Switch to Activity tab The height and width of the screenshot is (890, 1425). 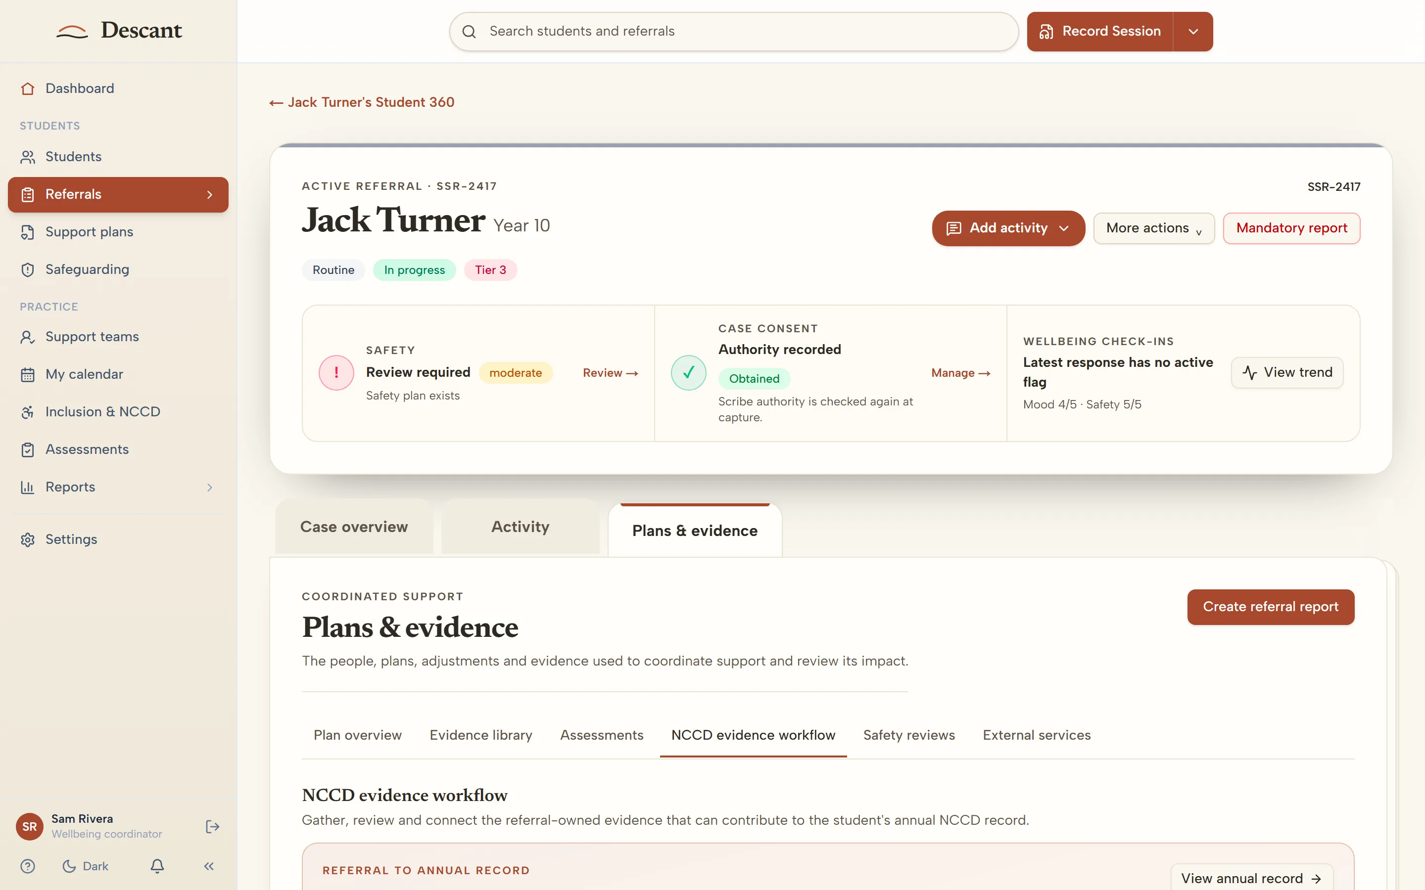pos(521,527)
